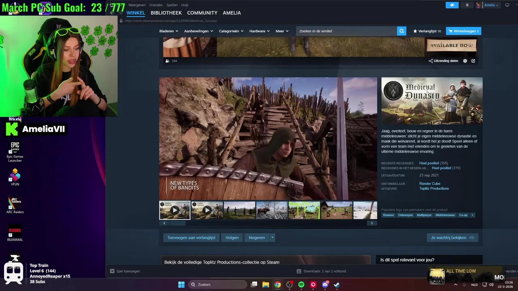Open REANIMAL desktop shortcut

tap(15, 233)
